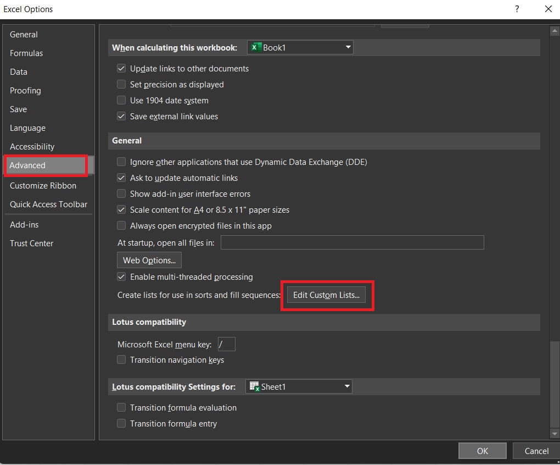560x465 pixels.
Task: Click the Excel icon beside Book1
Action: 256,47
